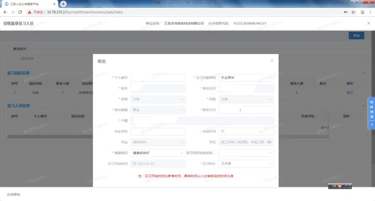The height and width of the screenshot is (201, 375).
Task: Click the company name 江苏沙龙机电科技有限公司
Action: point(184,23)
